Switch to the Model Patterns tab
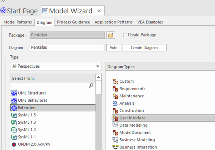This screenshot has height=150, width=215. 18,22
